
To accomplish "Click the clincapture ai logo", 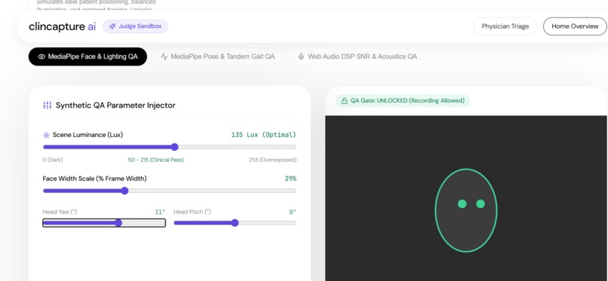I will [x=62, y=26].
